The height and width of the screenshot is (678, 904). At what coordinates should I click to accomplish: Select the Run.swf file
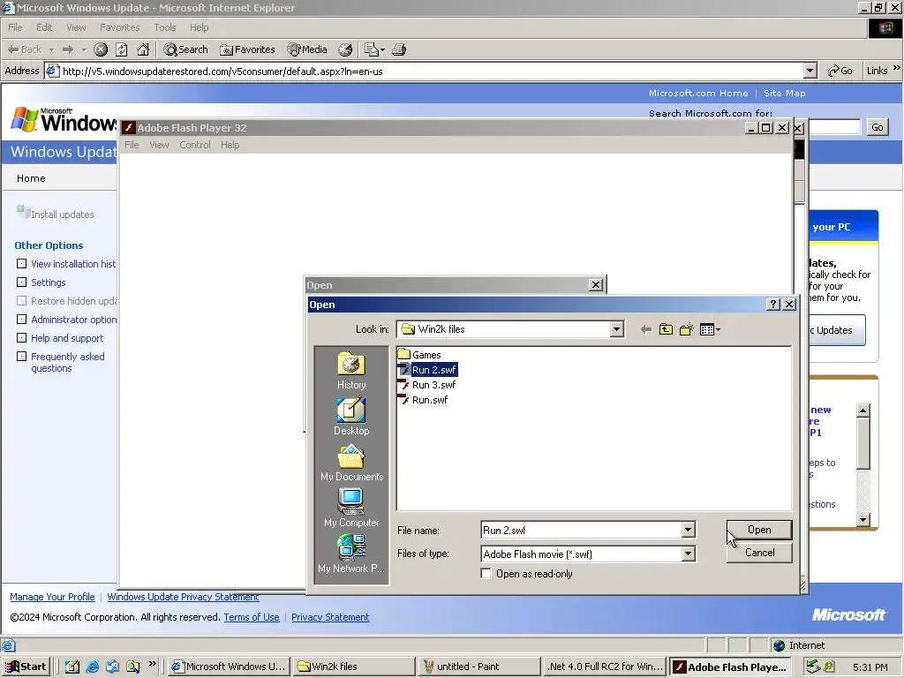click(x=423, y=400)
